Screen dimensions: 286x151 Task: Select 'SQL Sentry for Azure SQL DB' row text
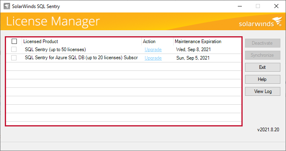pyautogui.click(x=82, y=58)
